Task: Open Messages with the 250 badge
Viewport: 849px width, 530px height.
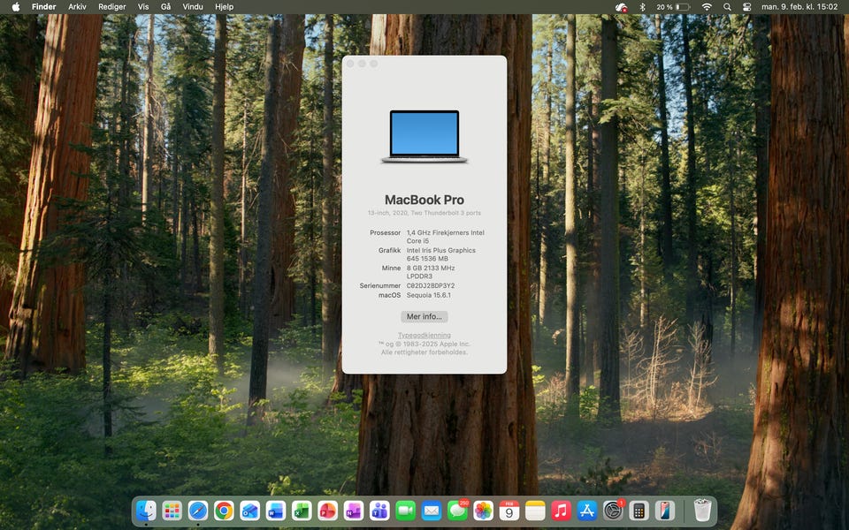Action: 457,510
